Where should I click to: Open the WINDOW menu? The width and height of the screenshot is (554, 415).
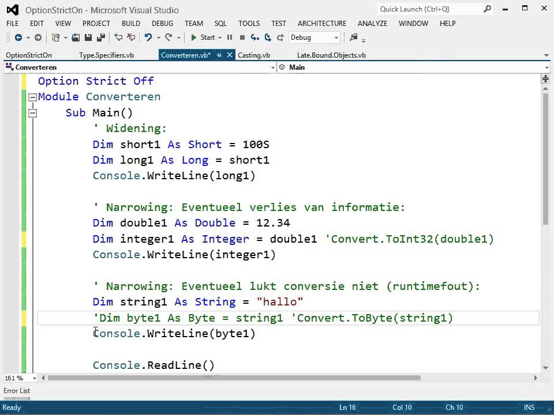(413, 23)
